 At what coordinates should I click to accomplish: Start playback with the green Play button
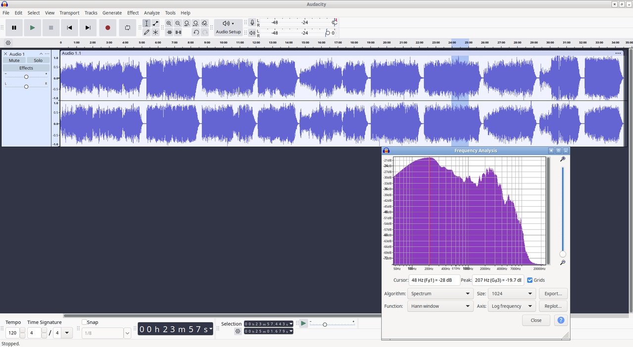click(x=32, y=28)
